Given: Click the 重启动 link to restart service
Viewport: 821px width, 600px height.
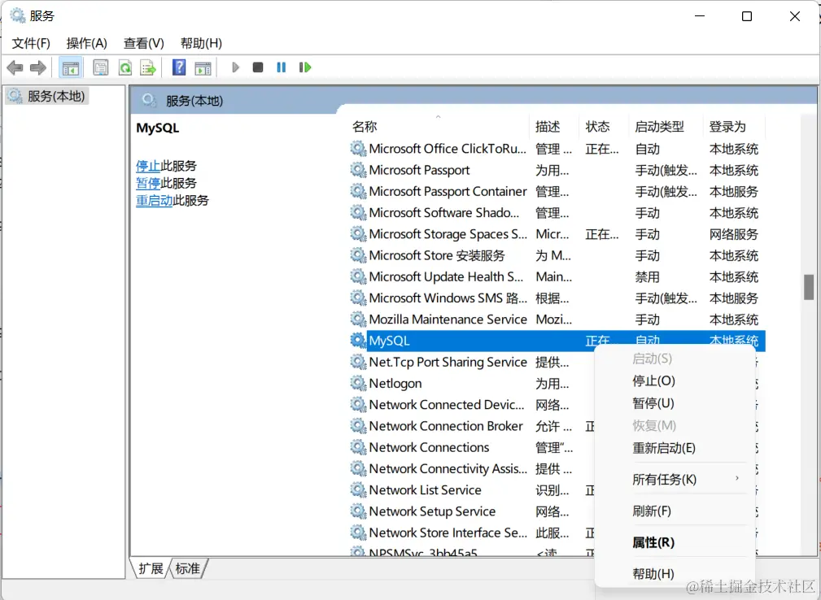Looking at the screenshot, I should [154, 200].
